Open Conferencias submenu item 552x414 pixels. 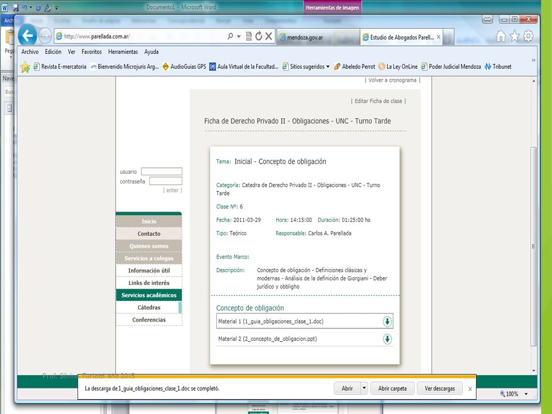click(x=149, y=320)
